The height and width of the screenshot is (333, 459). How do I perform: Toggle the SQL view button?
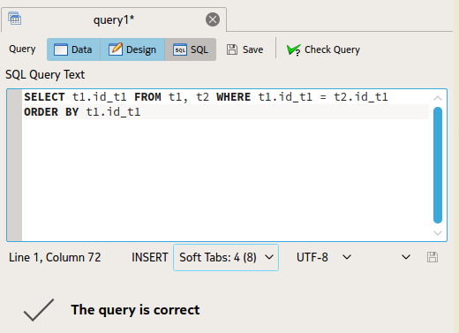pyautogui.click(x=191, y=49)
